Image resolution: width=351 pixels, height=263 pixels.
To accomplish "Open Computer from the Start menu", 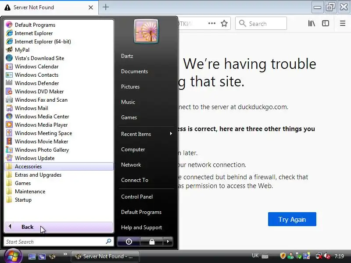I will (x=133, y=149).
